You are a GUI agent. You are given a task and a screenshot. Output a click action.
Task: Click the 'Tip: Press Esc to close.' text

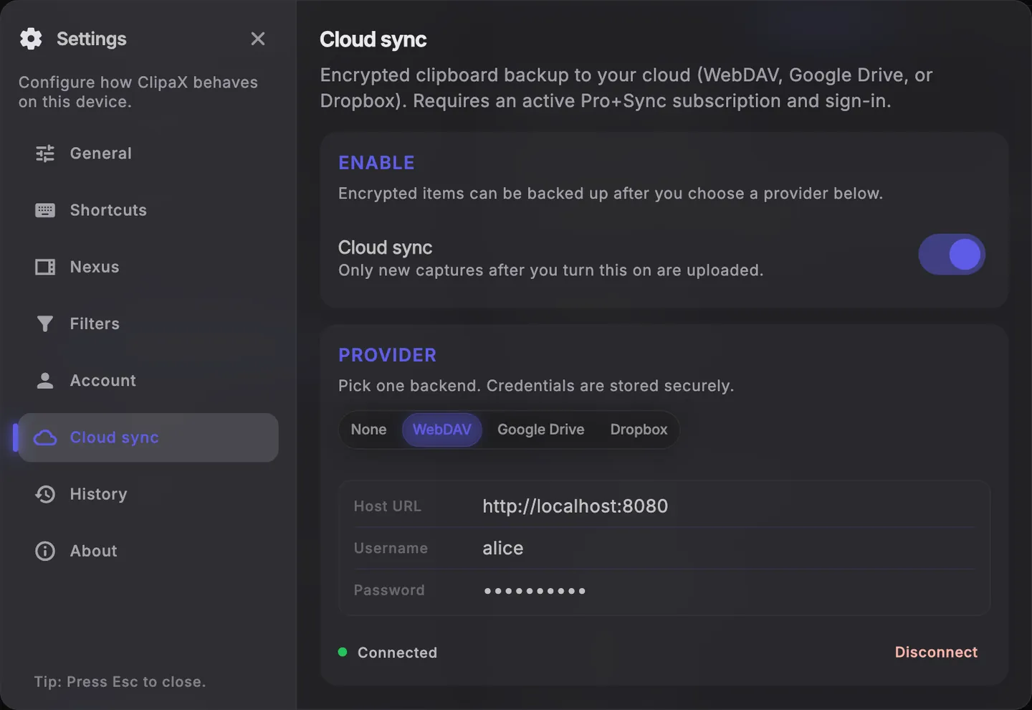tap(120, 682)
